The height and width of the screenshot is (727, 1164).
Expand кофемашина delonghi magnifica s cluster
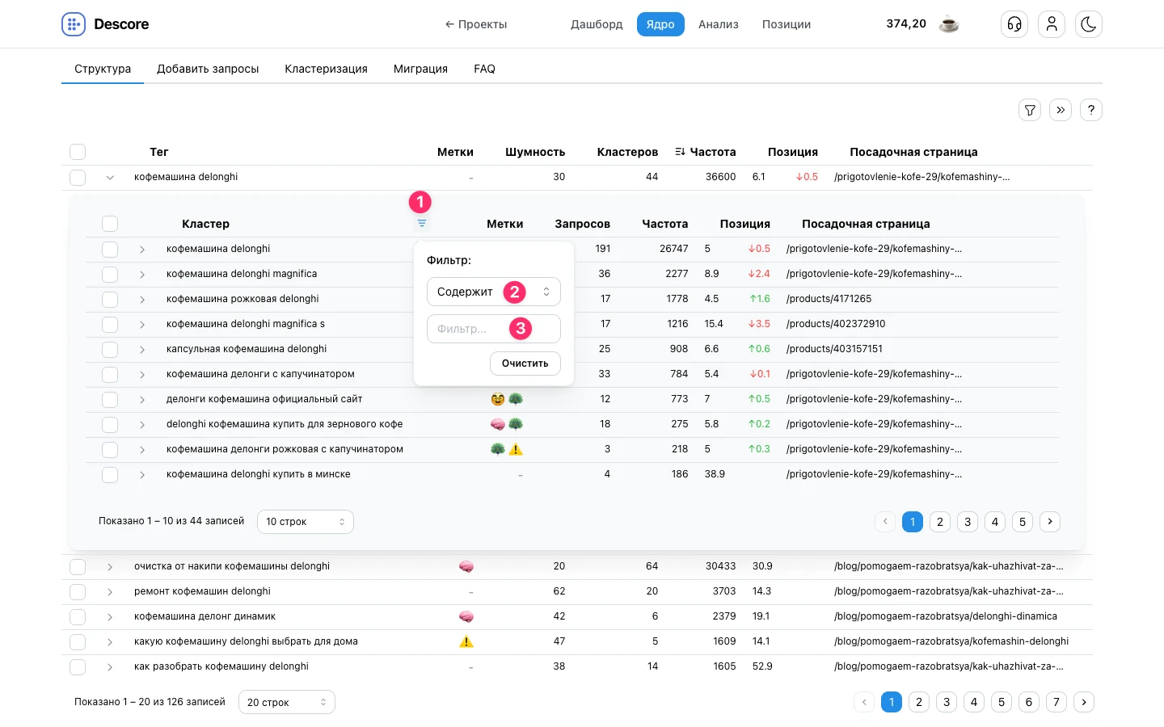(142, 324)
